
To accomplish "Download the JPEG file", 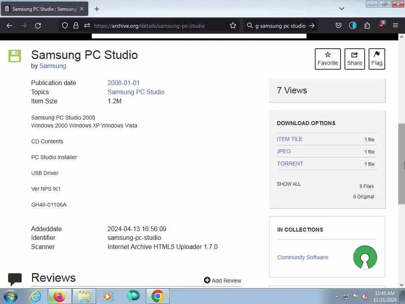I will click(x=284, y=151).
